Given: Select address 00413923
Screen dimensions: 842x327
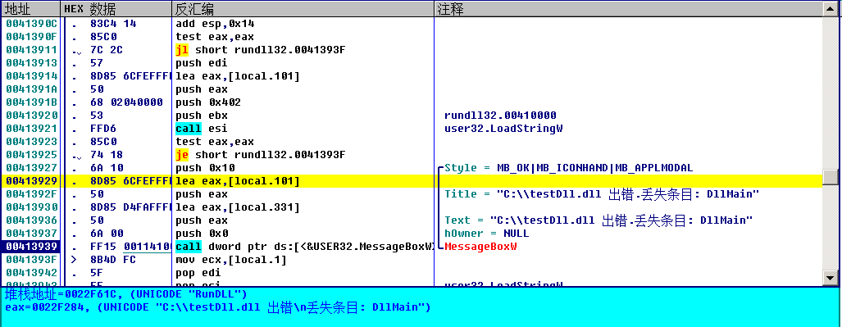Looking at the screenshot, I should (x=31, y=142).
